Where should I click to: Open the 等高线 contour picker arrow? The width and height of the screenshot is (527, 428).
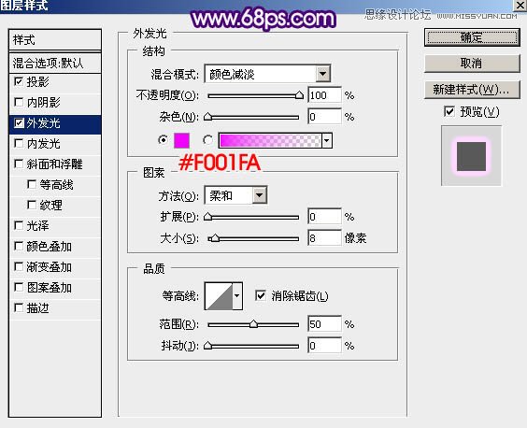click(237, 296)
